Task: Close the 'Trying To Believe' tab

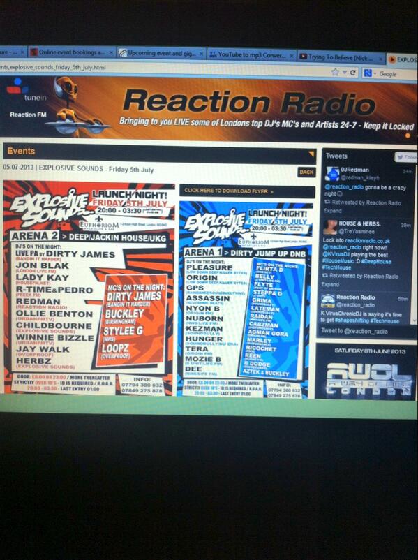Action: 380,58
